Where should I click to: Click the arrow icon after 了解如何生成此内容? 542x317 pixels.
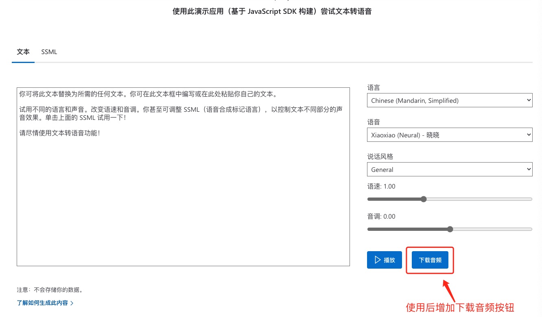[72, 303]
